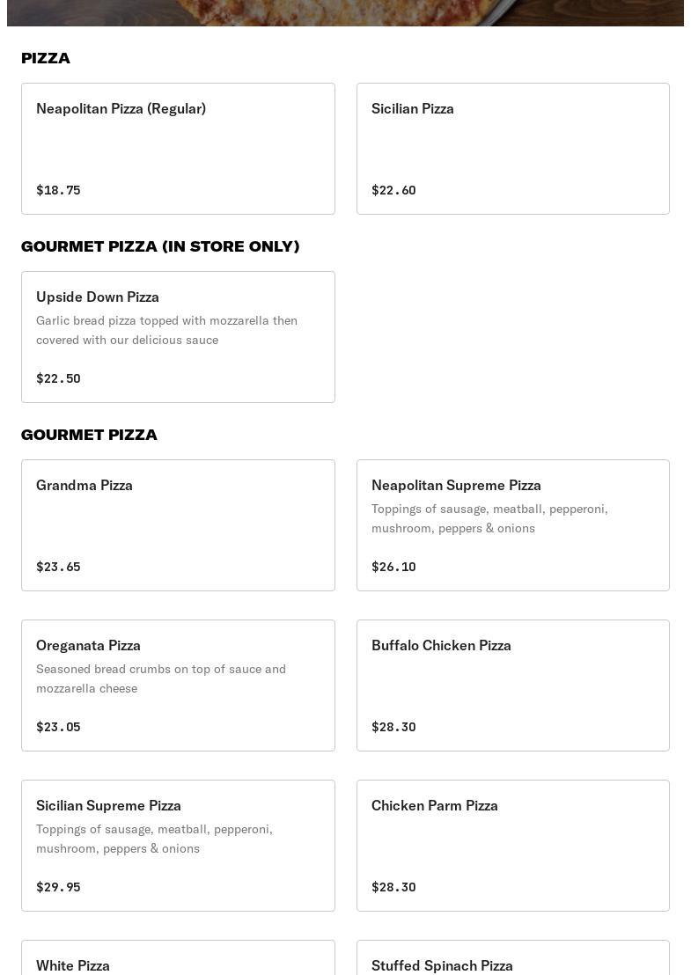Click the $29.95 price label
The width and height of the screenshot is (691, 975).
[58, 887]
